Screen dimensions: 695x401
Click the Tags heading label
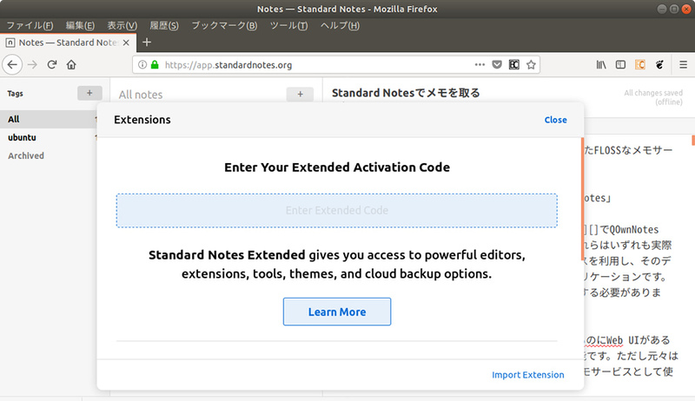point(15,94)
